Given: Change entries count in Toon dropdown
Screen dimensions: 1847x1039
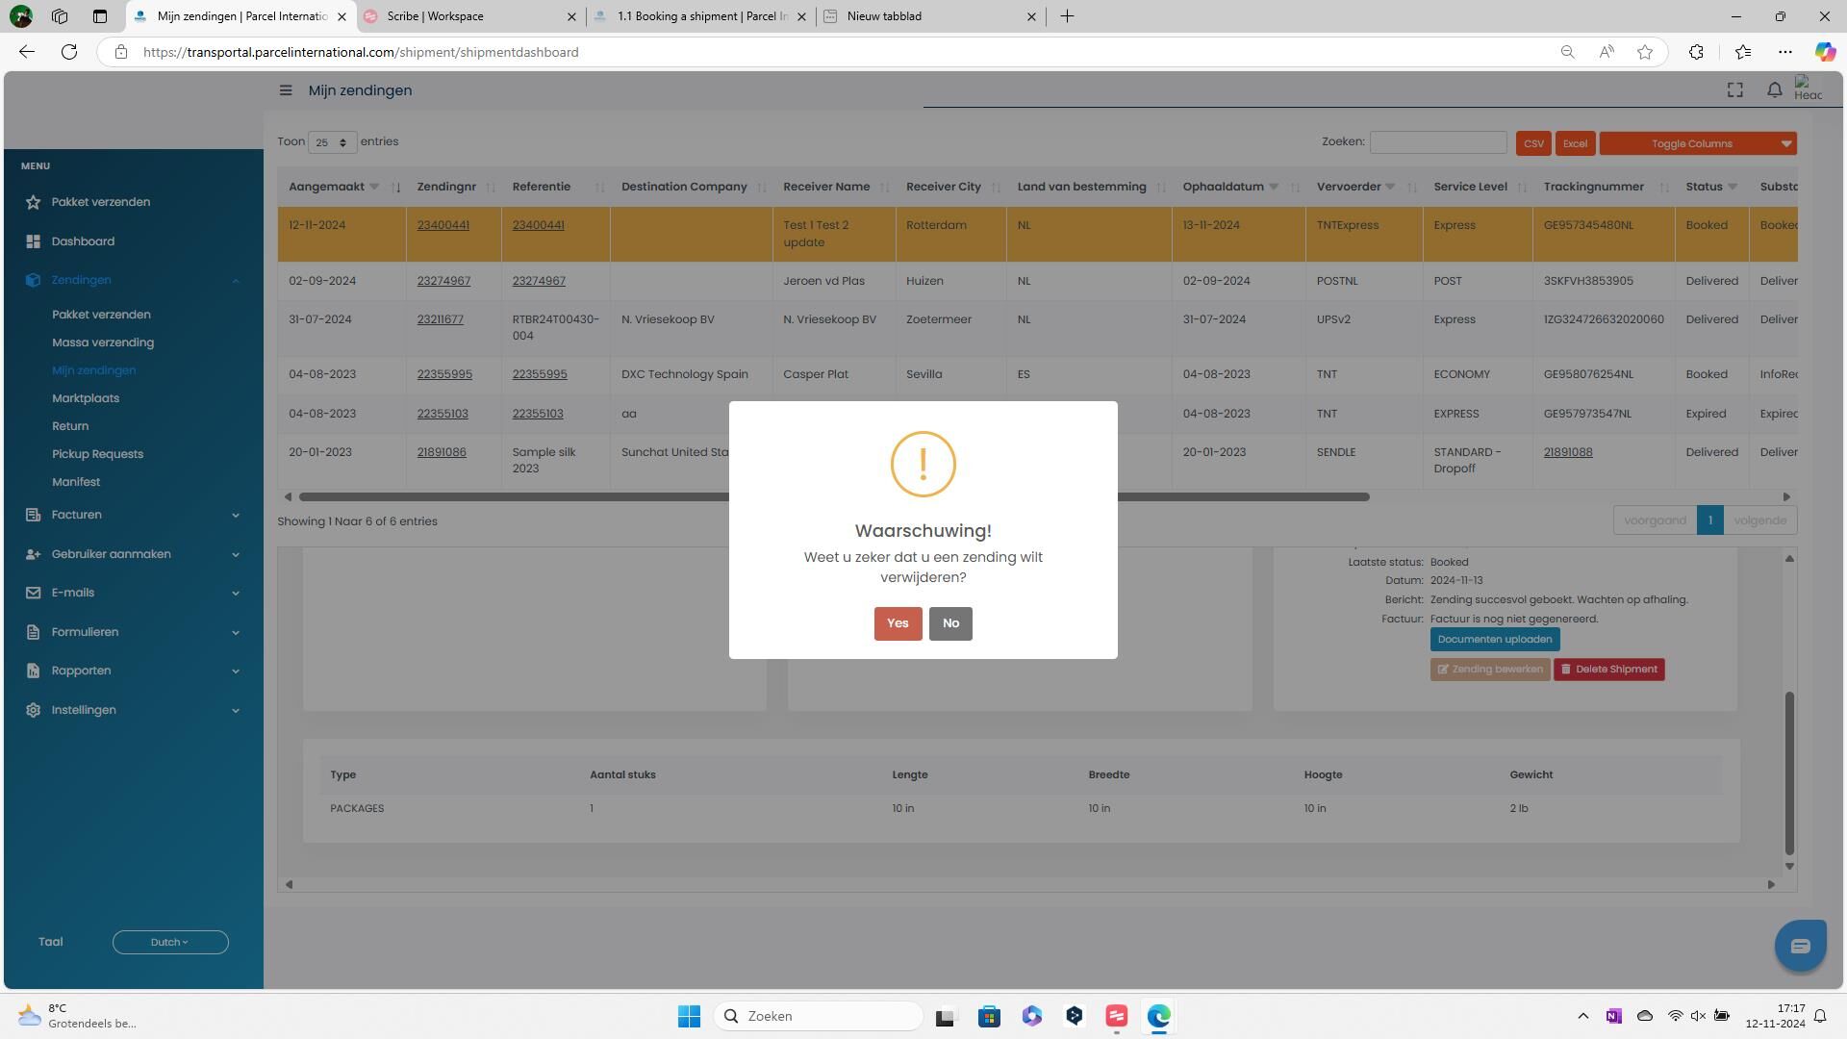Looking at the screenshot, I should tap(332, 142).
